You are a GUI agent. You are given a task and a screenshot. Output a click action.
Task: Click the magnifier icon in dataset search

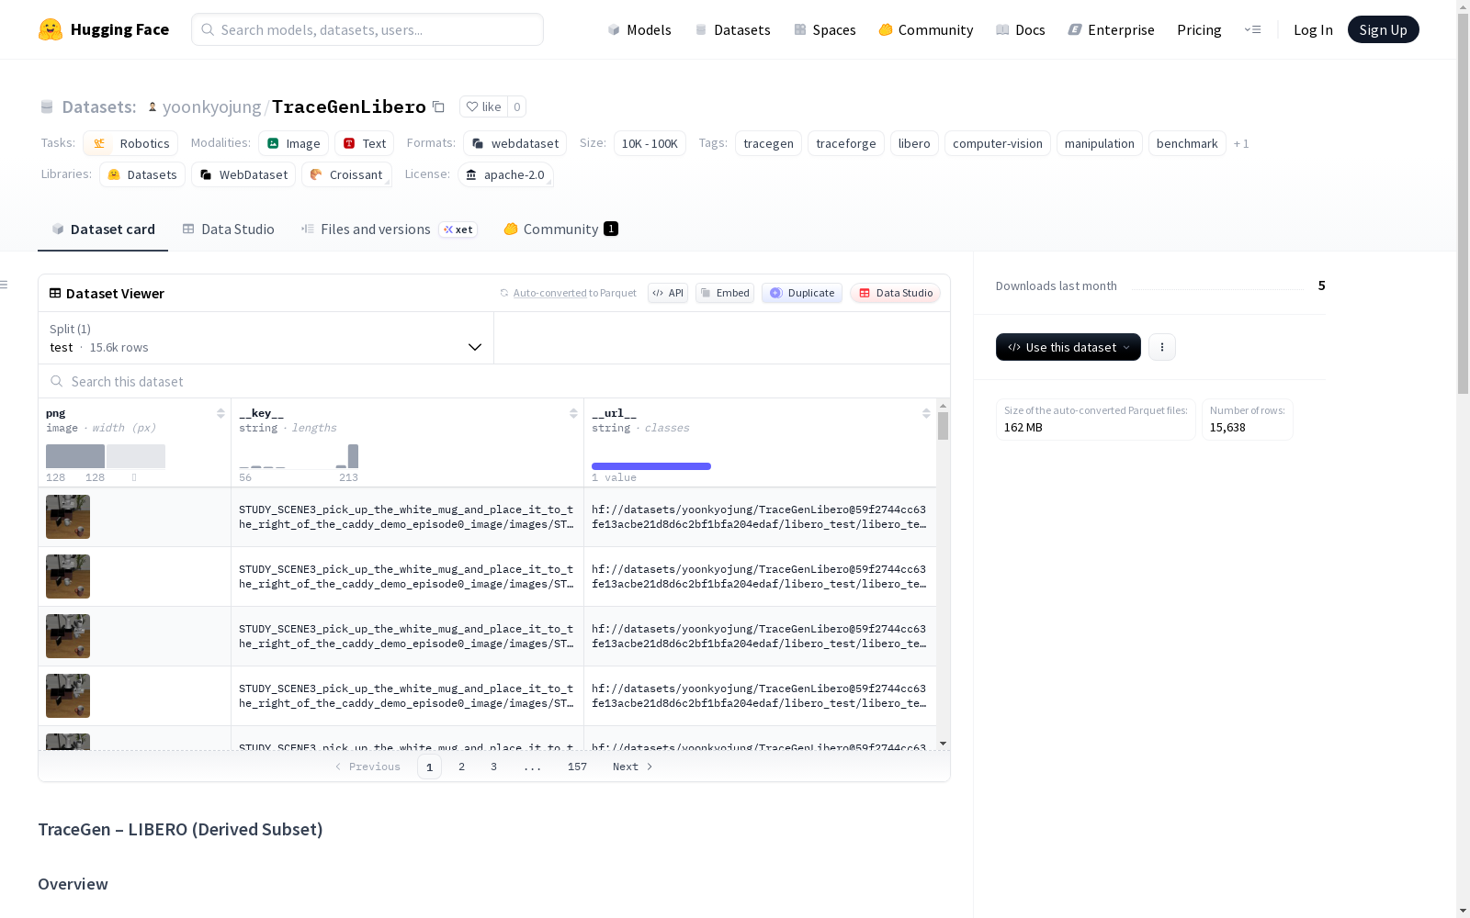[57, 382]
